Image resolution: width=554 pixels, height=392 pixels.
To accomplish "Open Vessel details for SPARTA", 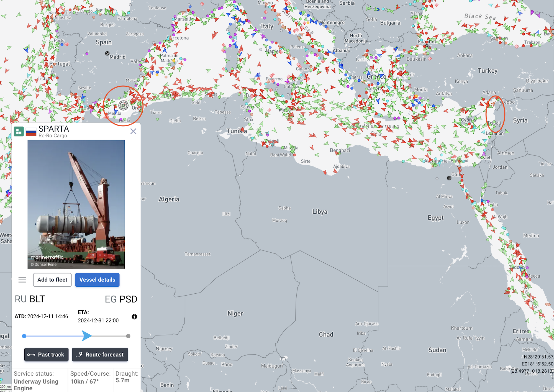I will 97,280.
